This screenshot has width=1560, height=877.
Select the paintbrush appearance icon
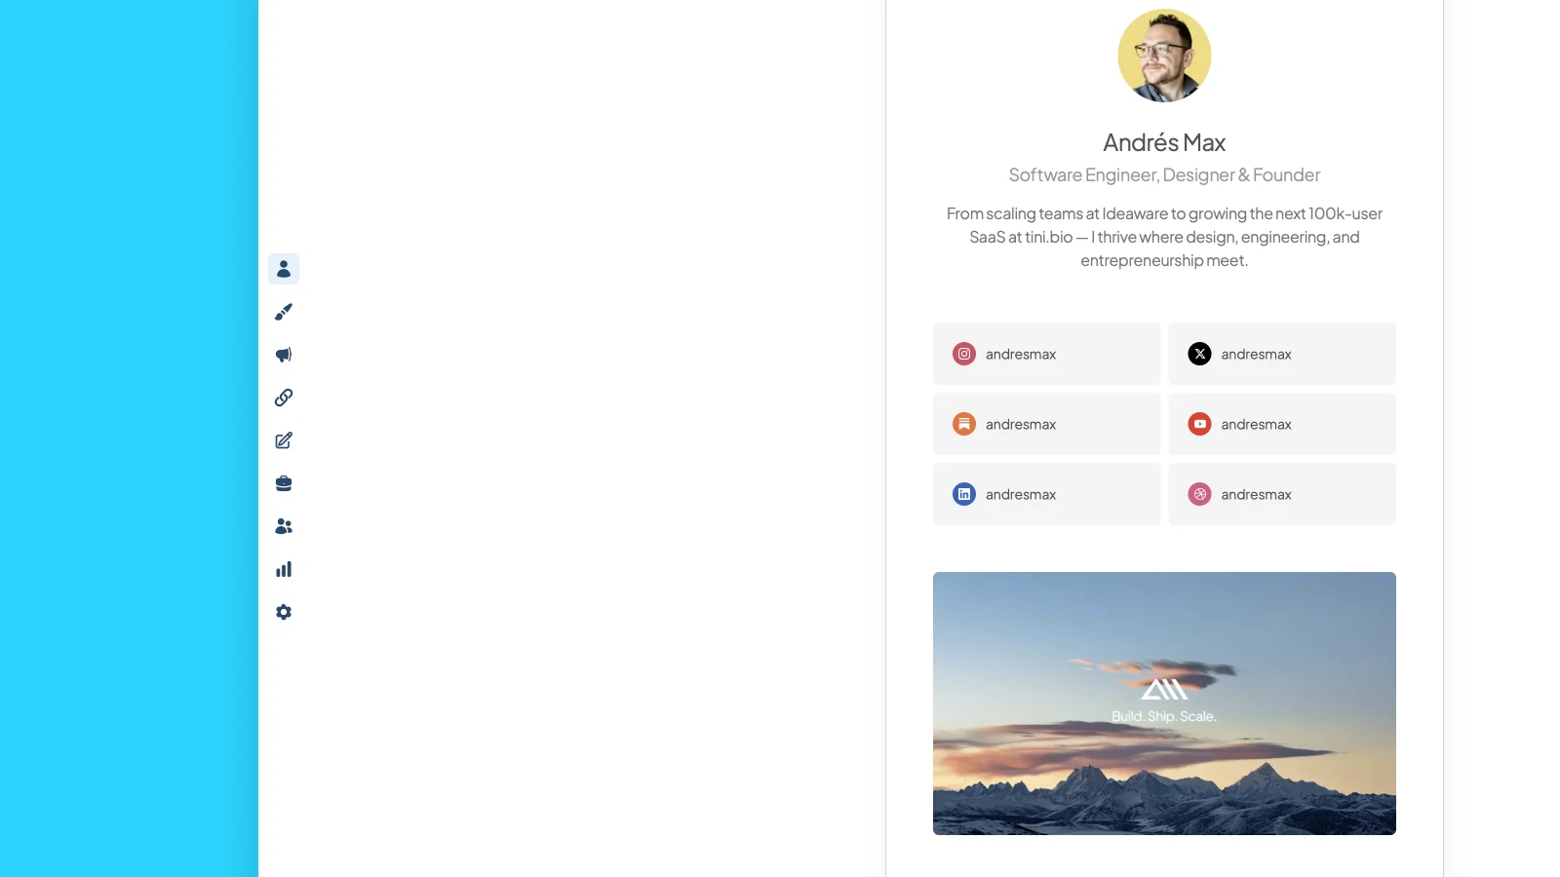[x=284, y=312]
